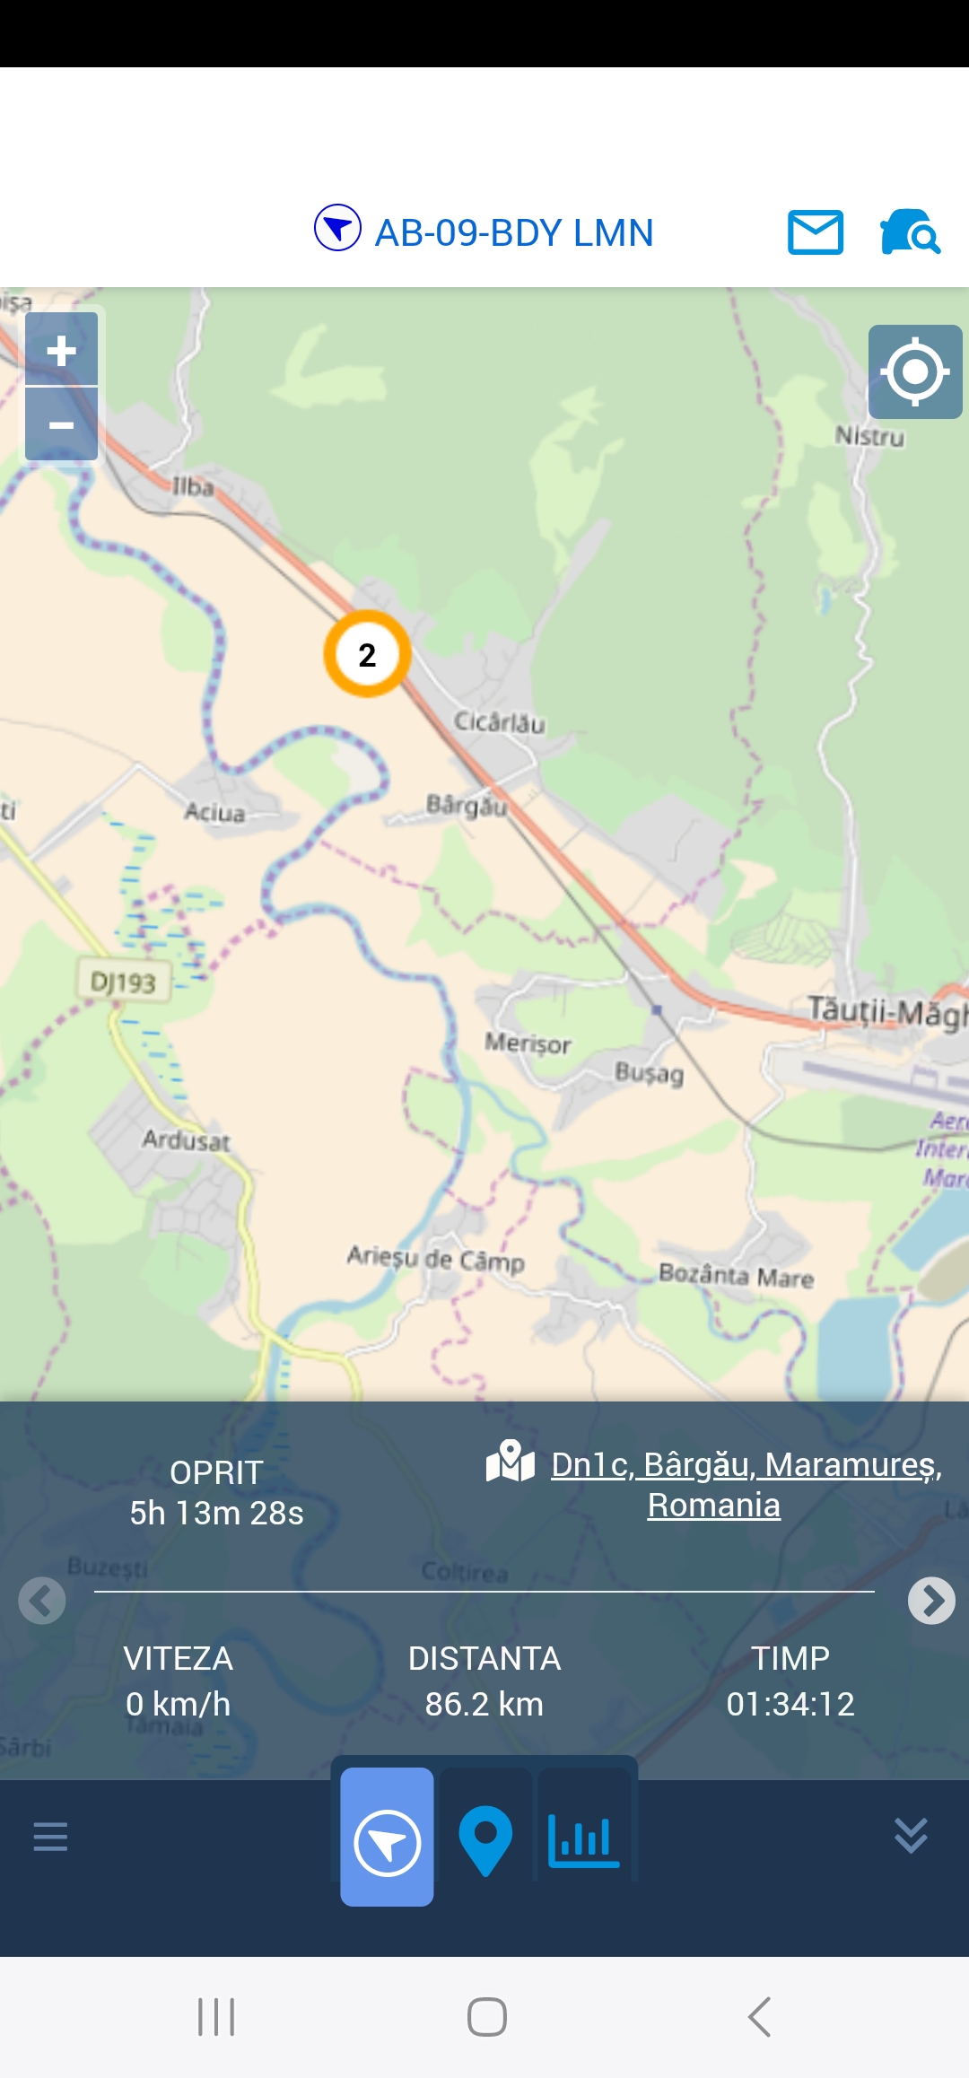Tap the Android home button
Image resolution: width=969 pixels, height=2078 pixels.
[x=487, y=2017]
